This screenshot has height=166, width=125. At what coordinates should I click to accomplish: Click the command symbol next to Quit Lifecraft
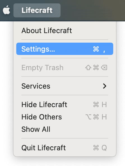pyautogui.click(x=96, y=148)
